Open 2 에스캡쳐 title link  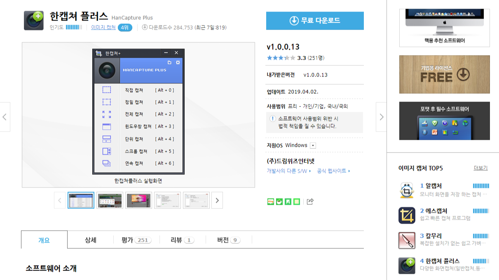[x=433, y=211]
